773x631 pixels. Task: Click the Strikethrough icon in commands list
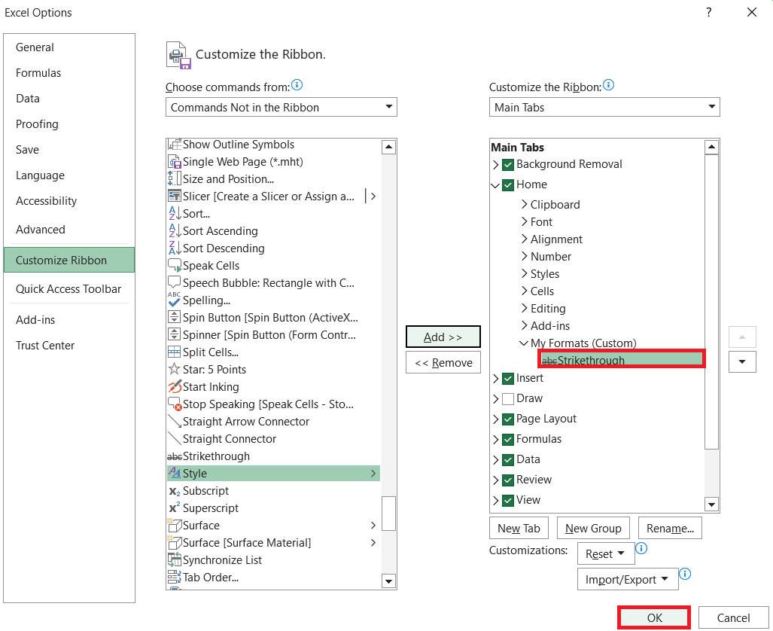point(175,456)
